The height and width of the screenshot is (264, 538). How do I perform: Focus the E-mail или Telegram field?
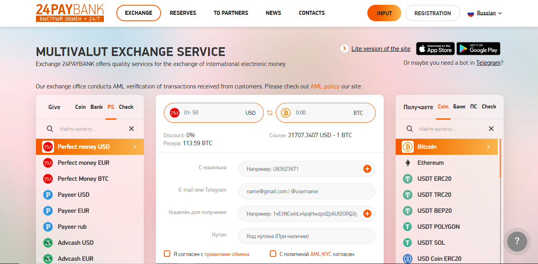point(307,191)
